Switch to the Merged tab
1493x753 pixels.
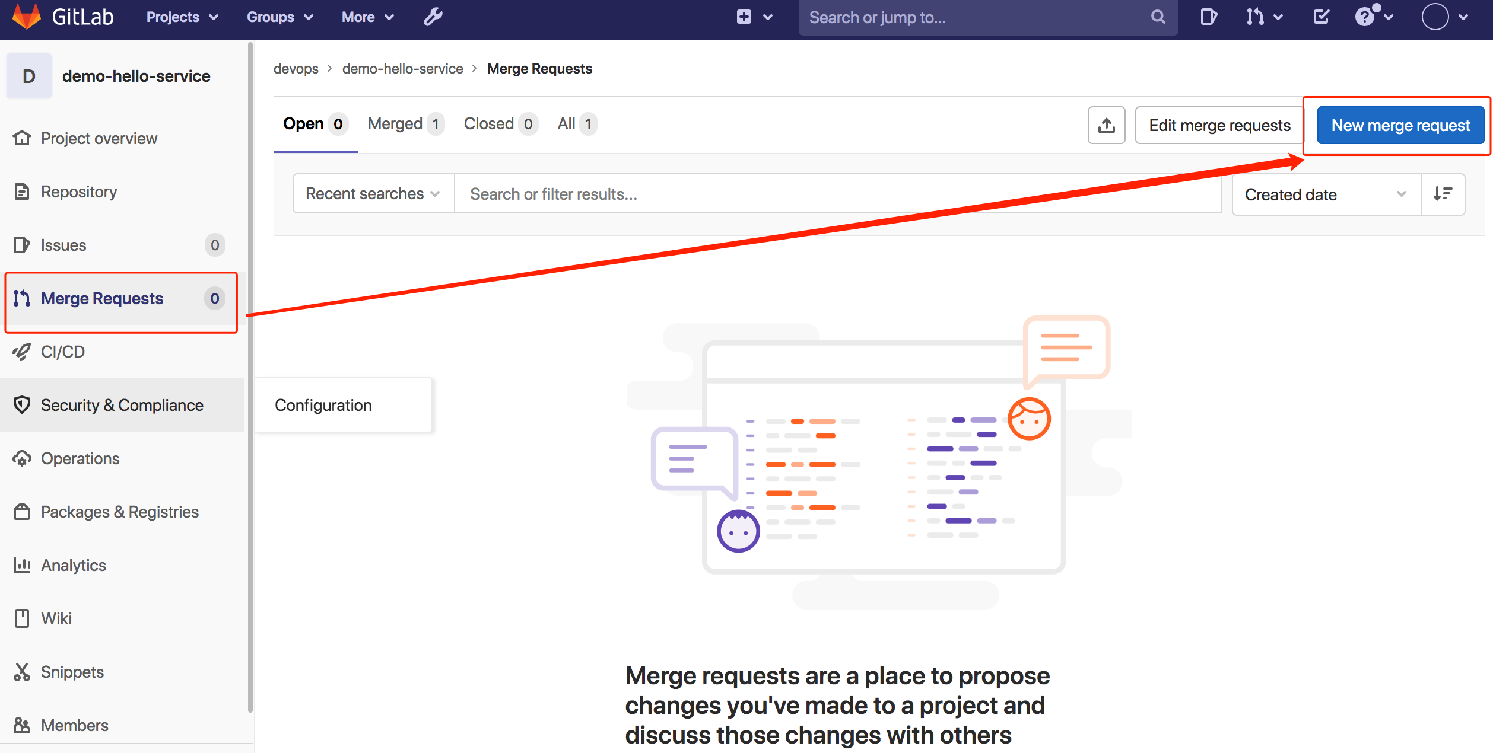(405, 124)
